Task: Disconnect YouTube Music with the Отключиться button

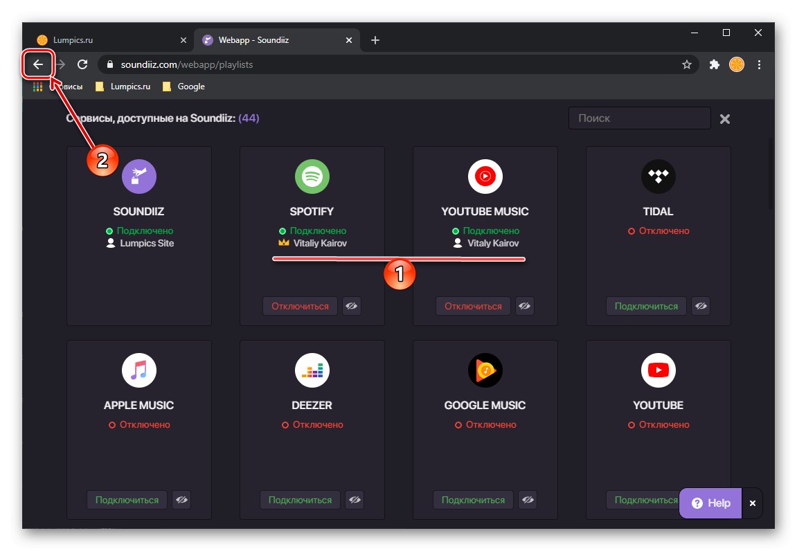Action: coord(473,306)
